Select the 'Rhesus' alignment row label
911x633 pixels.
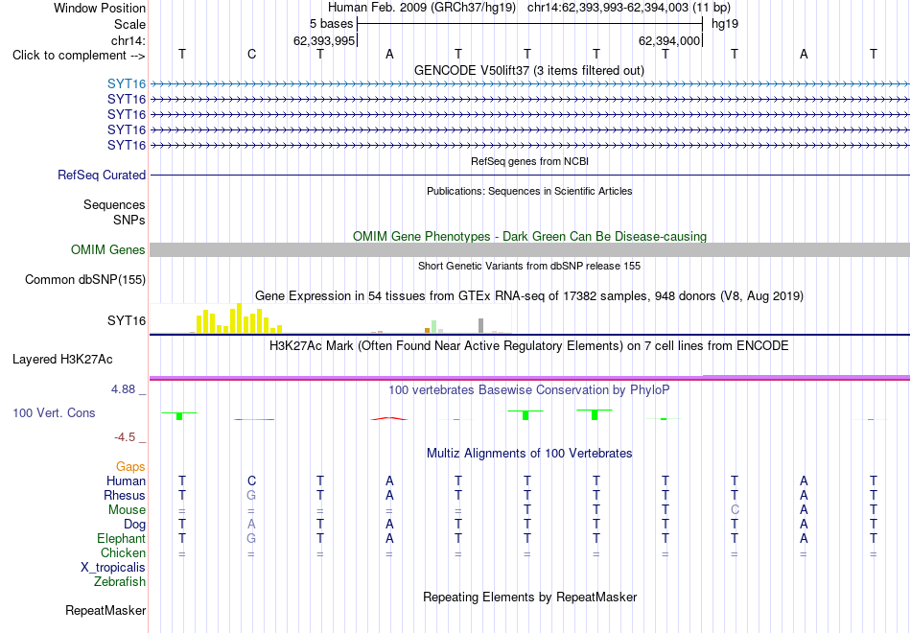pos(125,495)
